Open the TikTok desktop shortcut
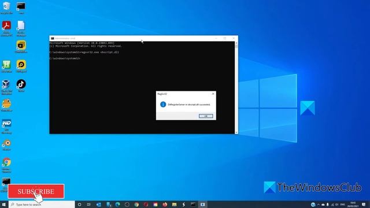370x208 pixels. click(21, 86)
